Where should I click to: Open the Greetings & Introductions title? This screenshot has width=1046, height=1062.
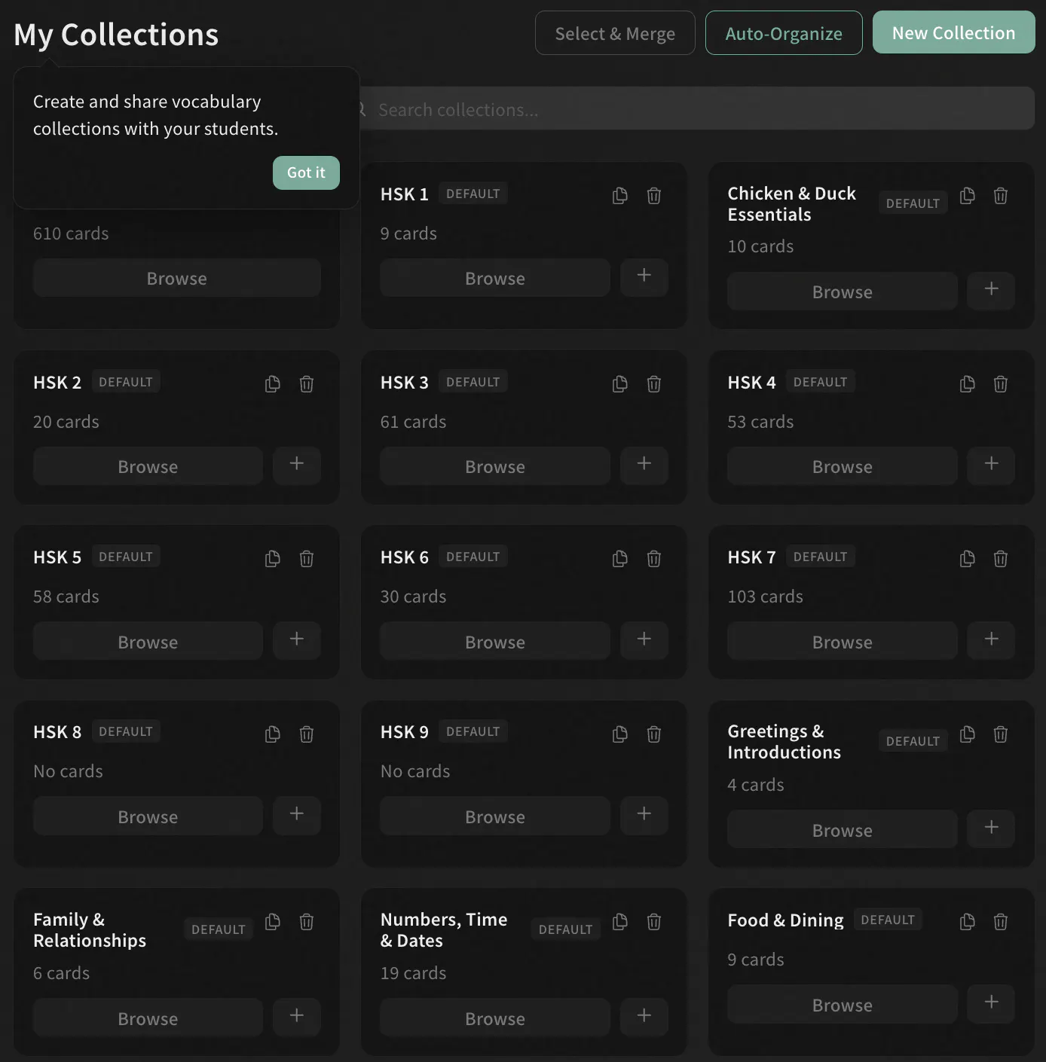point(784,742)
